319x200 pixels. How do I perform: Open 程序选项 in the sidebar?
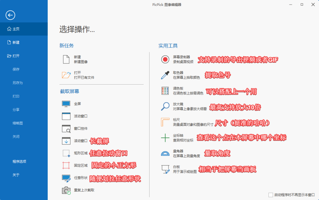[19, 161]
